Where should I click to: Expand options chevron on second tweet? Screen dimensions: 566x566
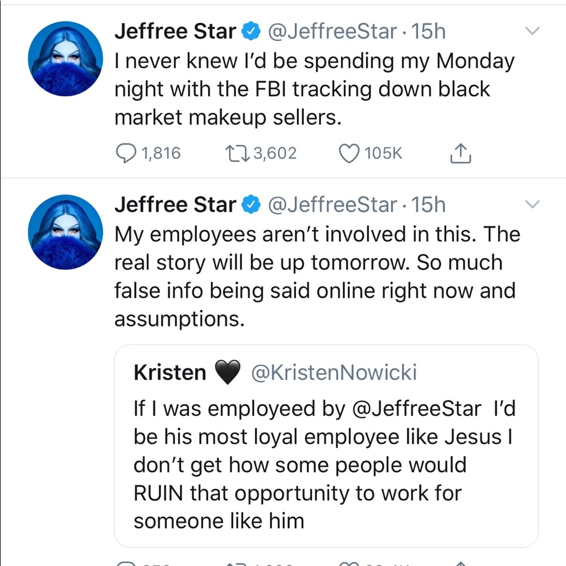click(x=533, y=204)
